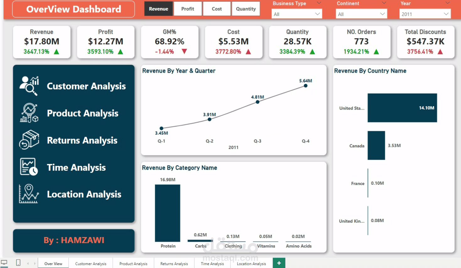Click the red Total Discounts up-arrow indicator
Viewport: 461px width, 268px height.
point(440,52)
